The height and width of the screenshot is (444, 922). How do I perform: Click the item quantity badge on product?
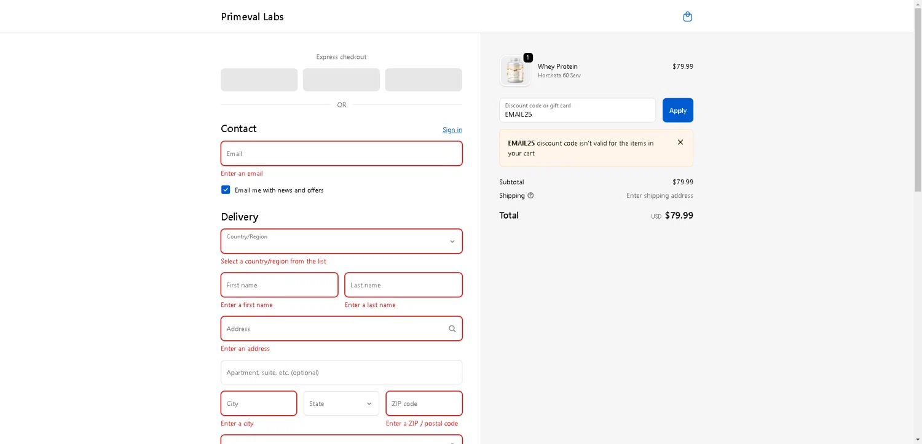tap(528, 58)
